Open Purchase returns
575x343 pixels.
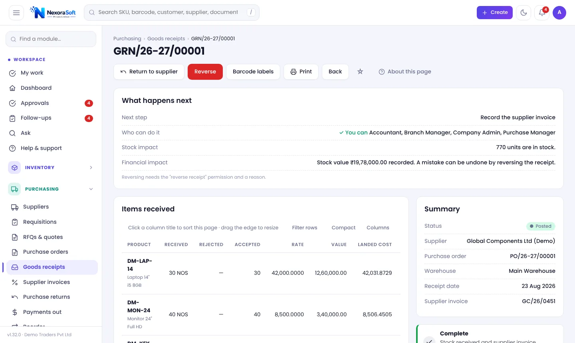tap(52, 297)
